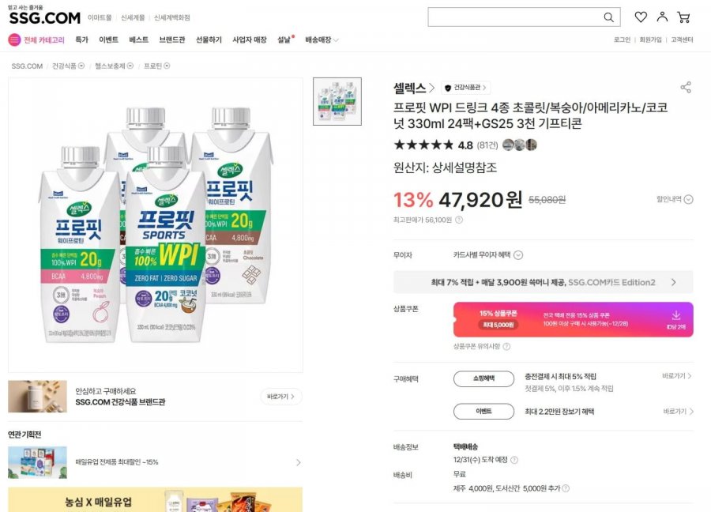
Task: Download the 15% 상품쿠폰 coupon
Action: pyautogui.click(x=675, y=315)
